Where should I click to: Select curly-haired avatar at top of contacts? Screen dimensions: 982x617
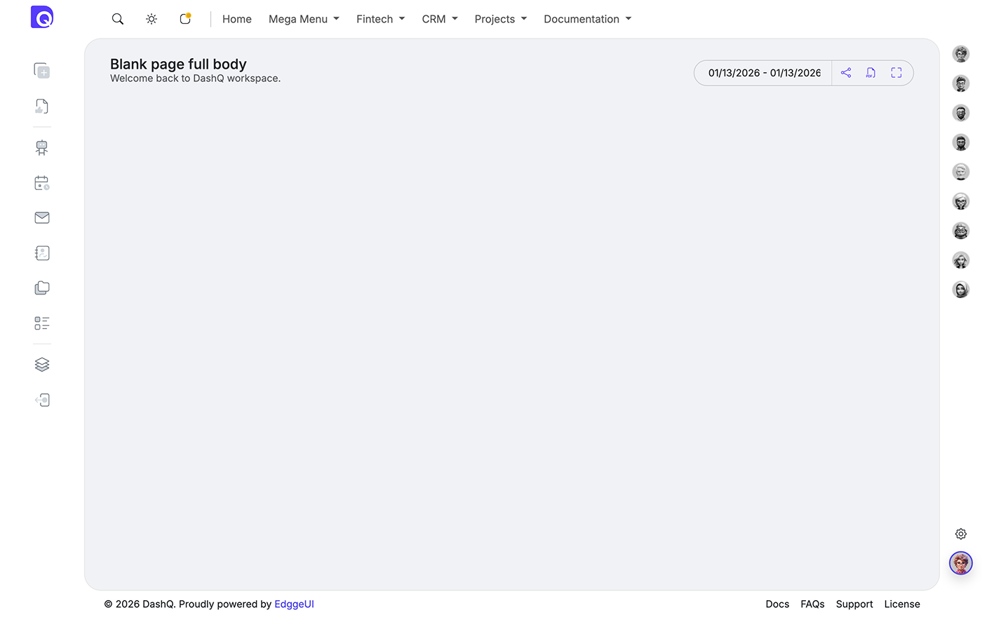tap(961, 54)
